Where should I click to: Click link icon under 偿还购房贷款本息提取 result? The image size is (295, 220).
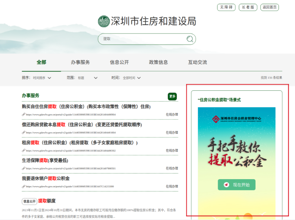24,133
